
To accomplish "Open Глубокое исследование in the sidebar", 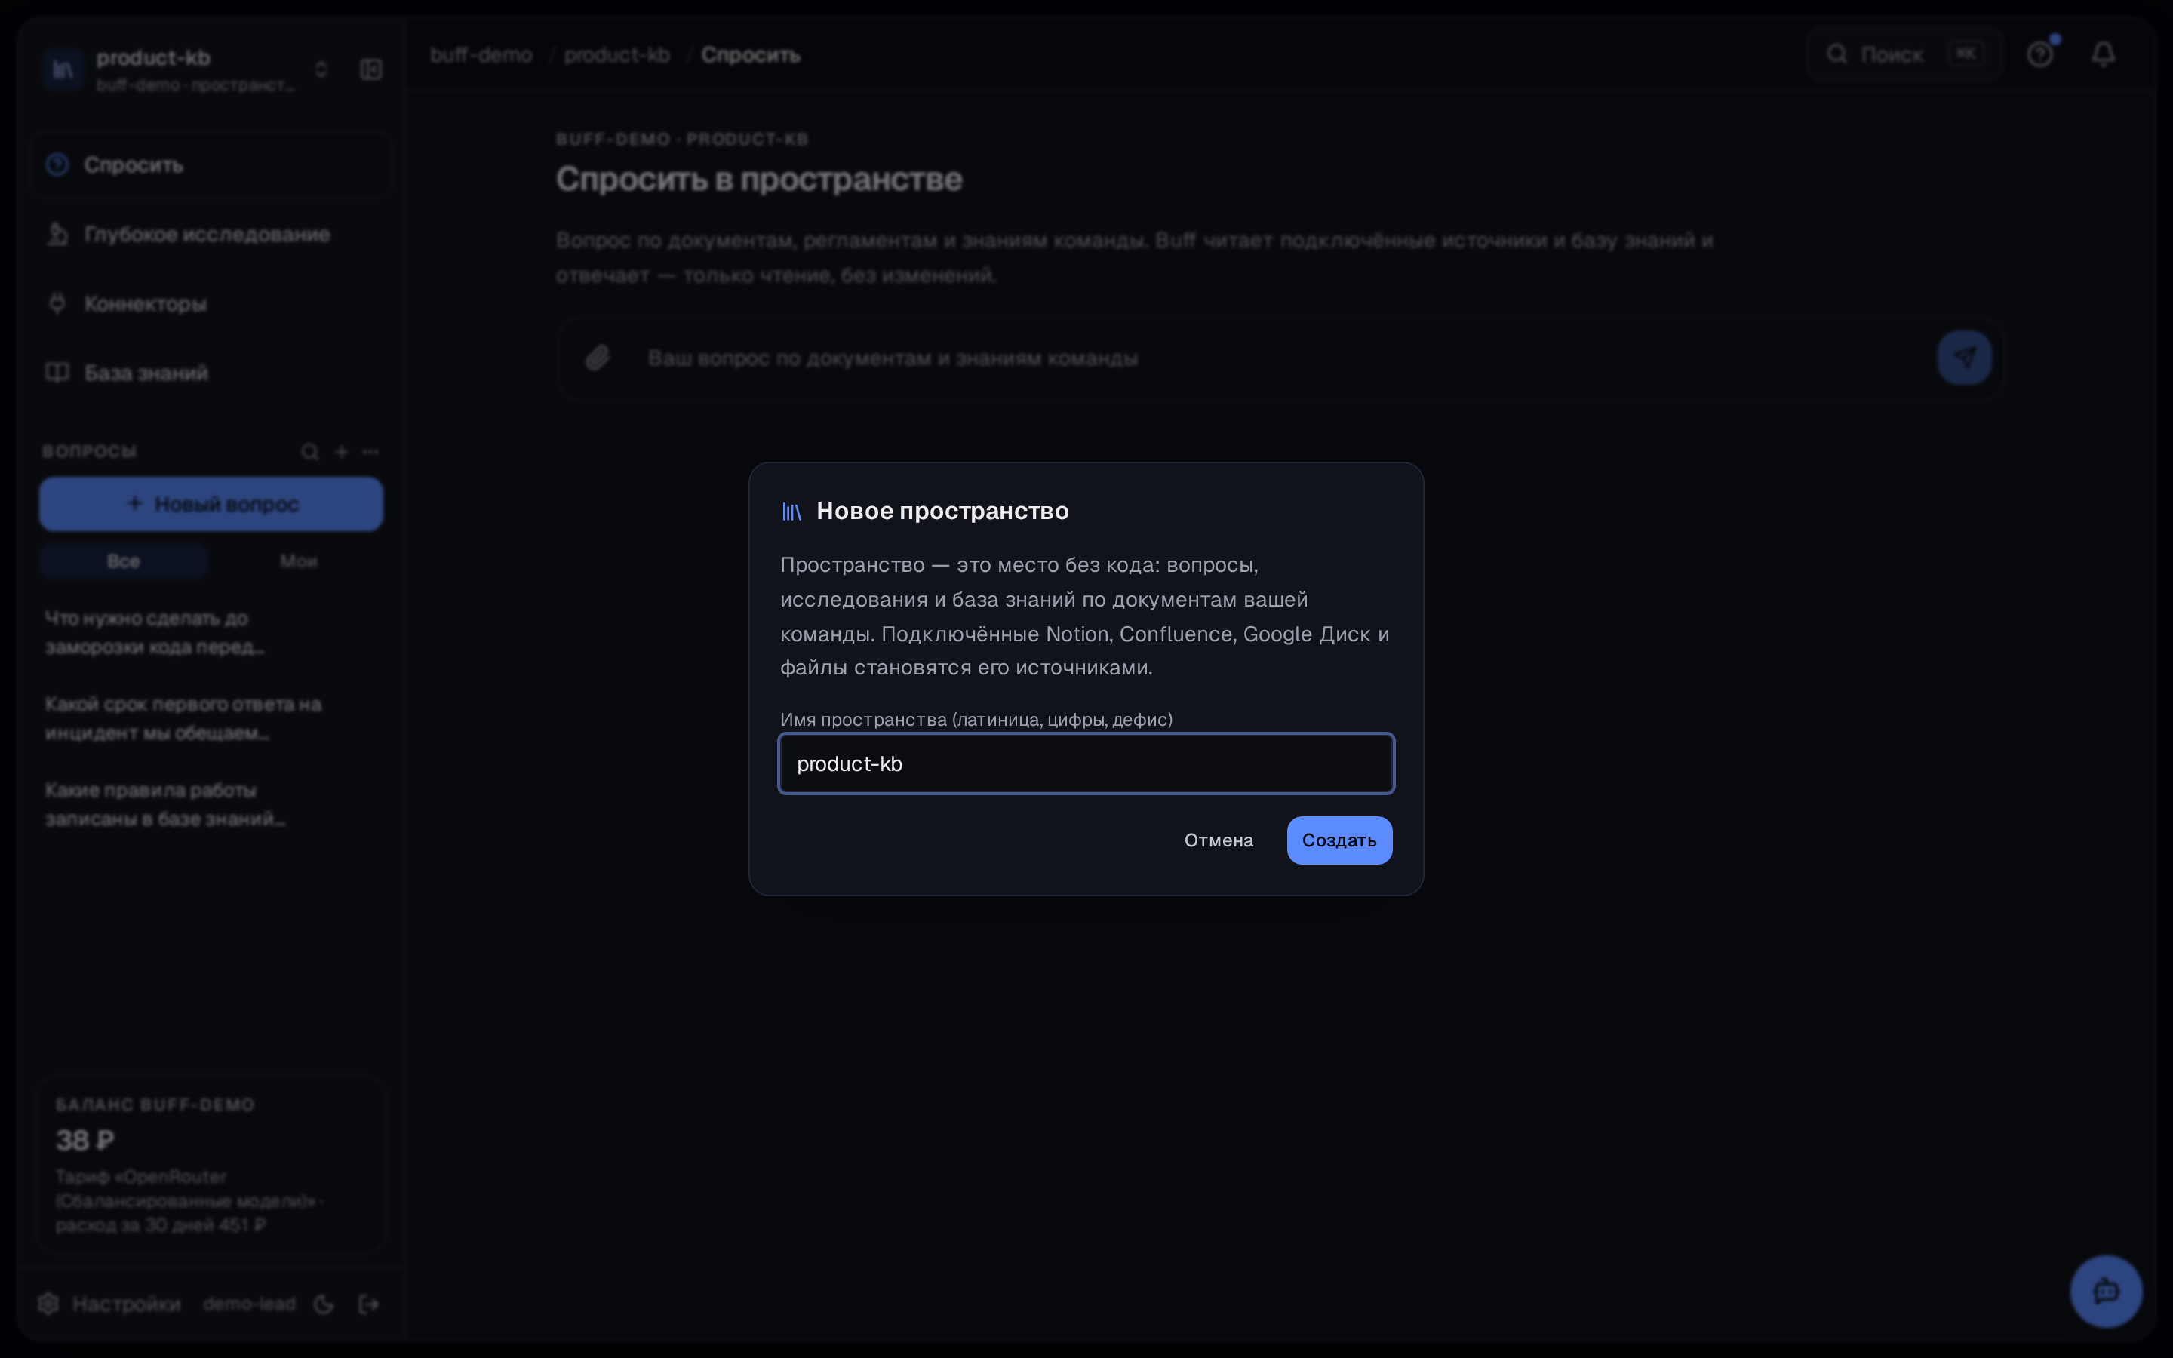I will coord(211,234).
